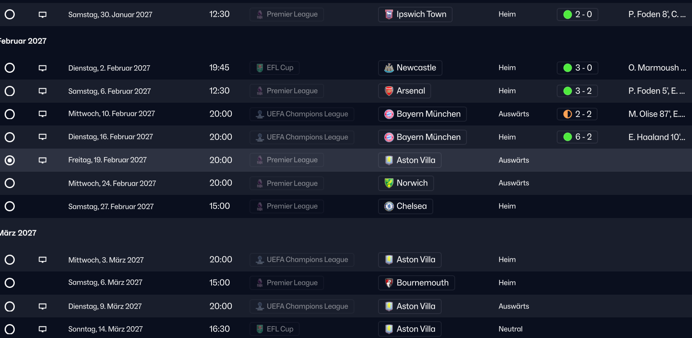692x338 pixels.
Task: Click the Chelsea club crest icon
Action: pos(389,206)
